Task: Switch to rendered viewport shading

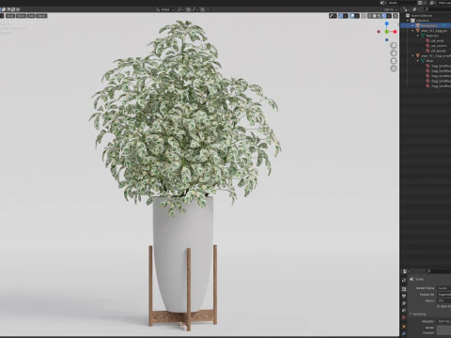Action: click(x=384, y=16)
